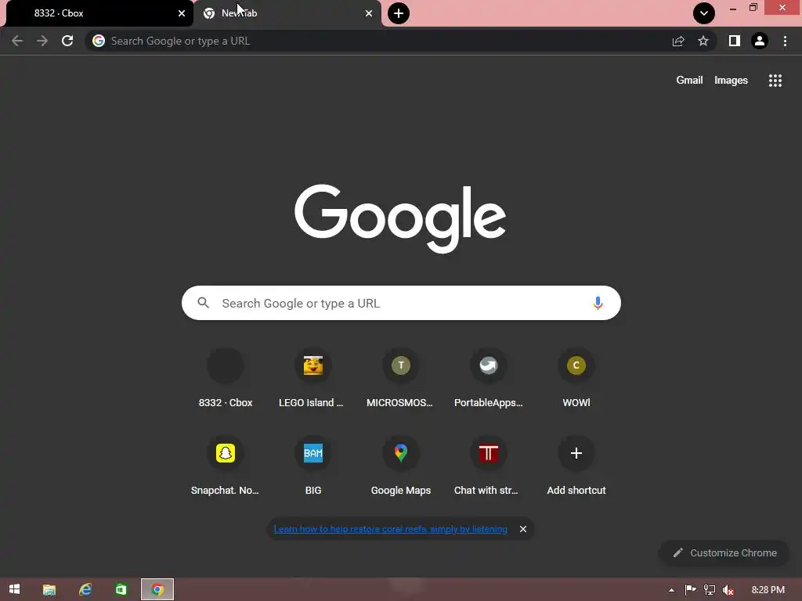
Task: Click search magnifier icon in search box
Action: point(203,303)
